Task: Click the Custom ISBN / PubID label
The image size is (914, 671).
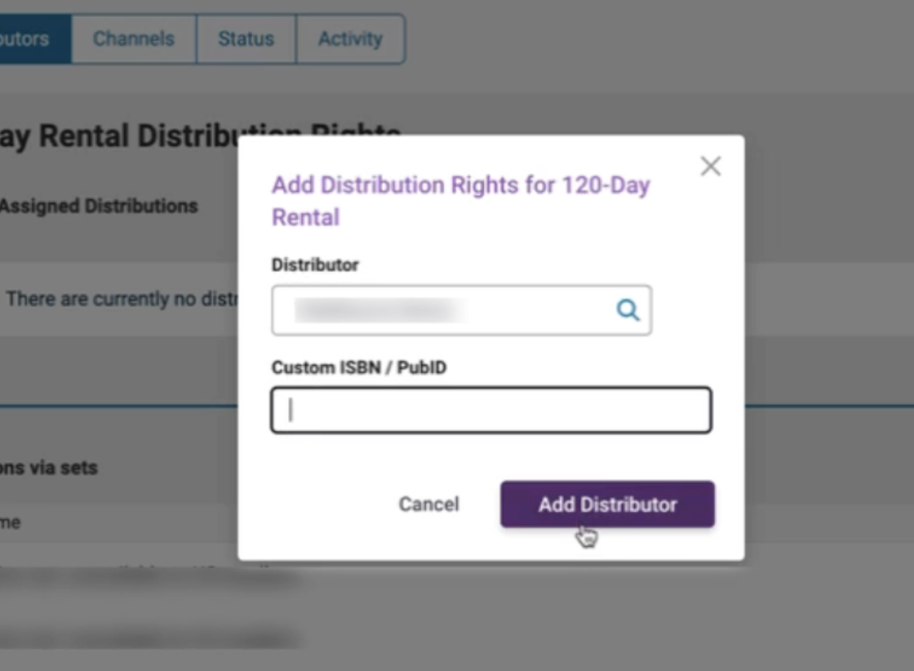Action: point(359,368)
